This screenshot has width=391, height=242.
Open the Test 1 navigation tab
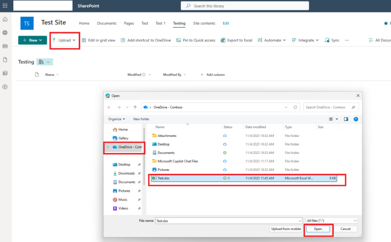(161, 23)
